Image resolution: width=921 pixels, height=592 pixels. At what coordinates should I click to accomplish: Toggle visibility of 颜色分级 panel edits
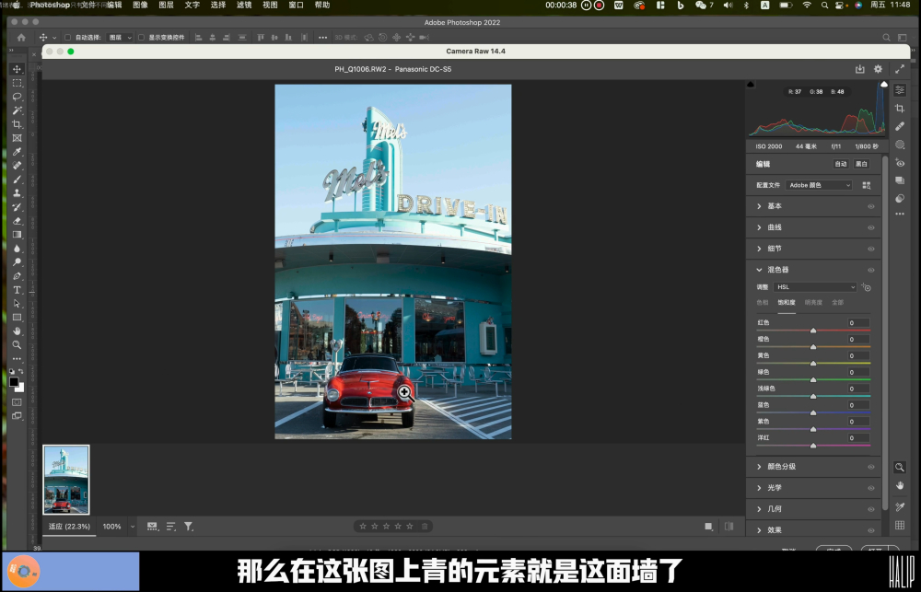coord(871,467)
